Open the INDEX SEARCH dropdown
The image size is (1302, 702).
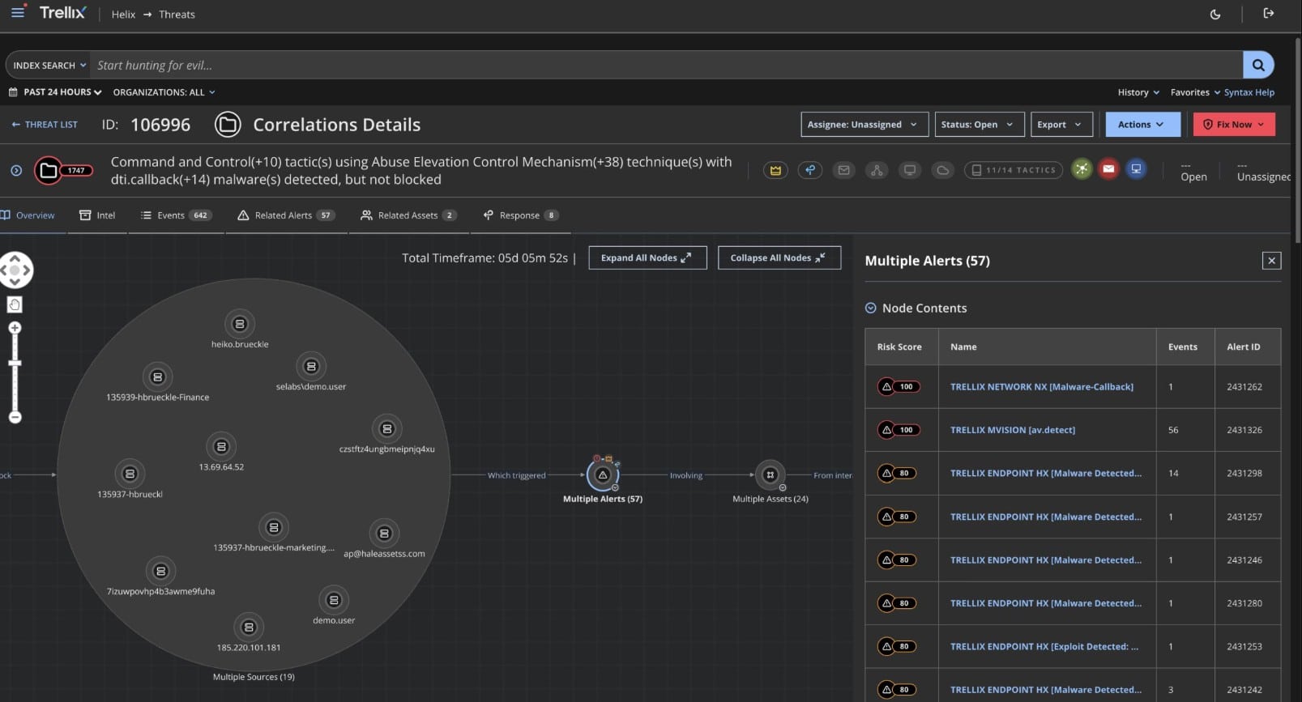[x=49, y=66]
